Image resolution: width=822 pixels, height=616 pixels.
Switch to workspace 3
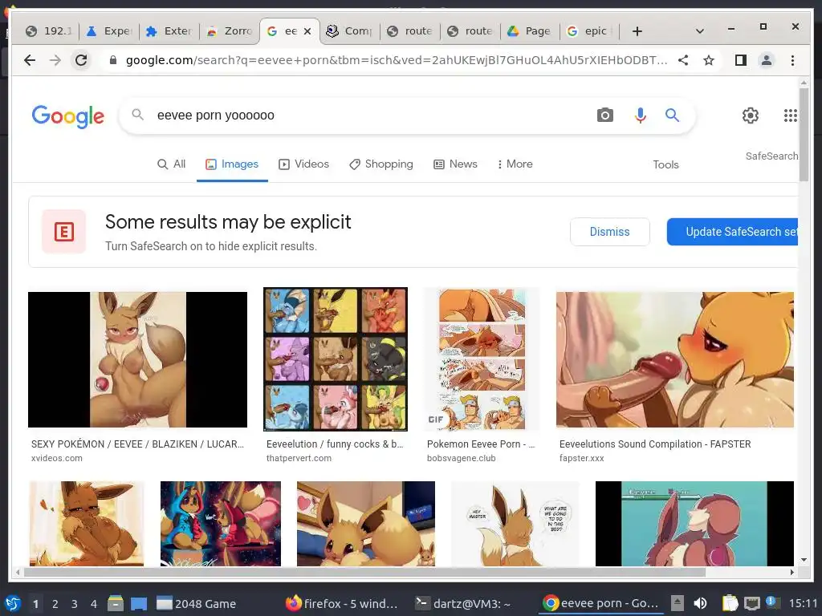point(75,604)
